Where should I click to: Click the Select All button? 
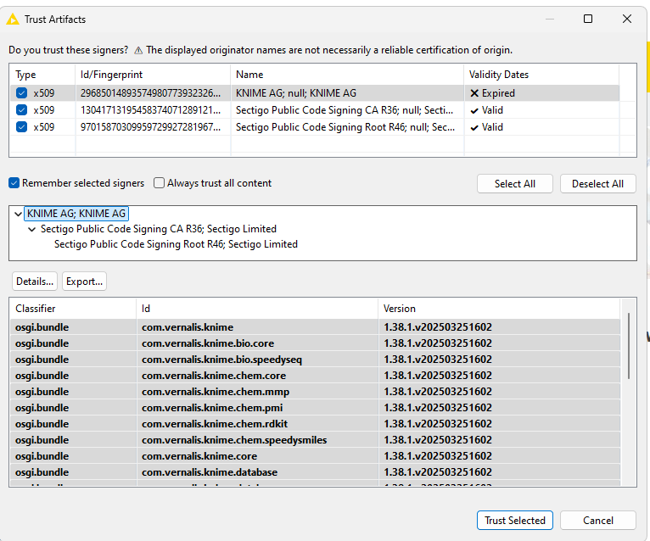click(x=515, y=183)
